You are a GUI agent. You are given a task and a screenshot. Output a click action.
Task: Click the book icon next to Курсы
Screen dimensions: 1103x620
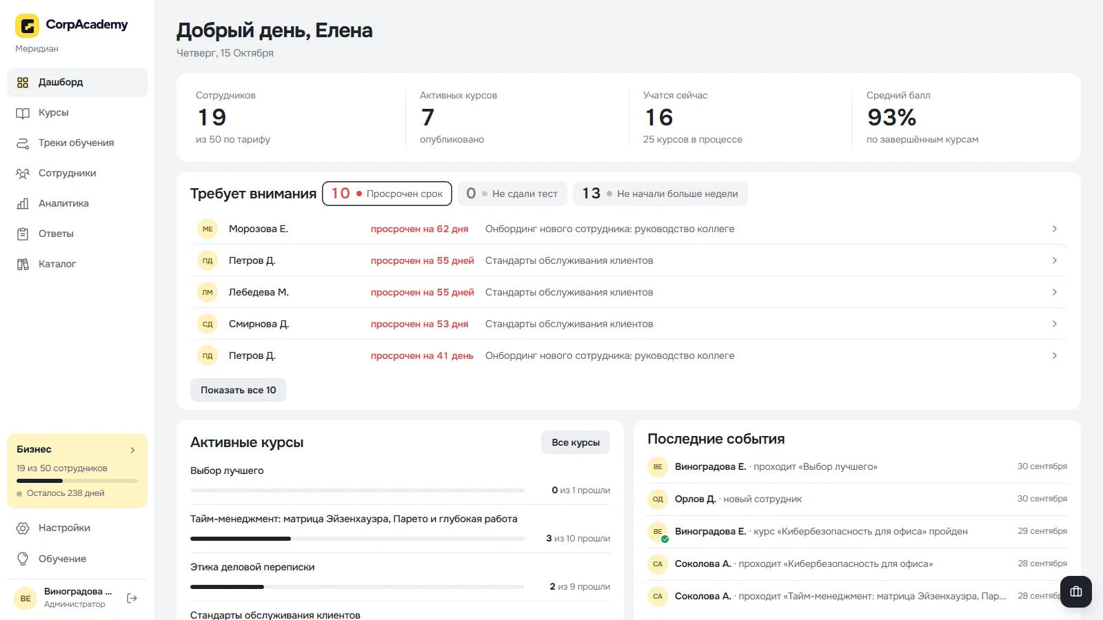23,113
